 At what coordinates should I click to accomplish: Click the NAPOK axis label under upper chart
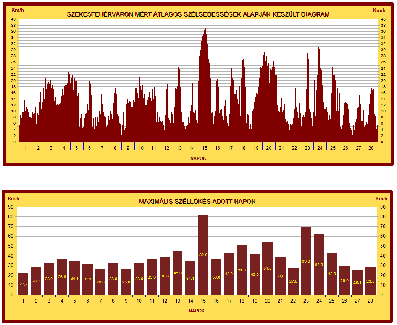click(198, 158)
